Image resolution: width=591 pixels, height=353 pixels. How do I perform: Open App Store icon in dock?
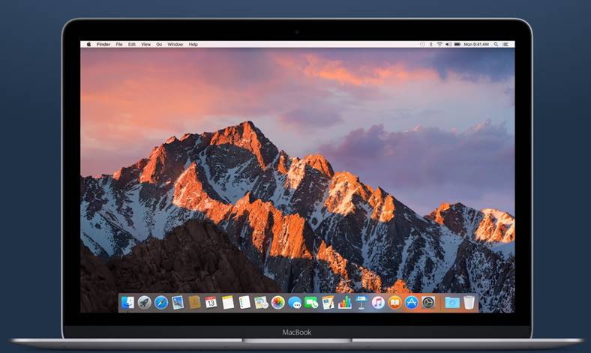point(411,303)
